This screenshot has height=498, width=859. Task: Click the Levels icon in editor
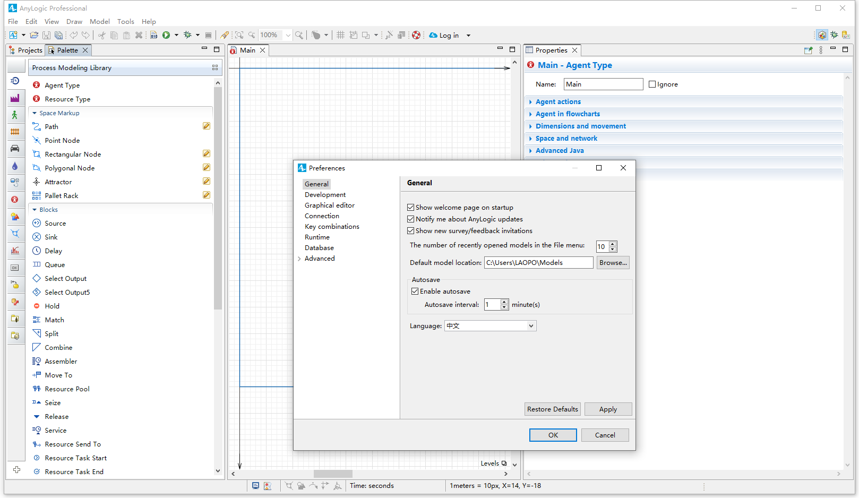click(504, 463)
